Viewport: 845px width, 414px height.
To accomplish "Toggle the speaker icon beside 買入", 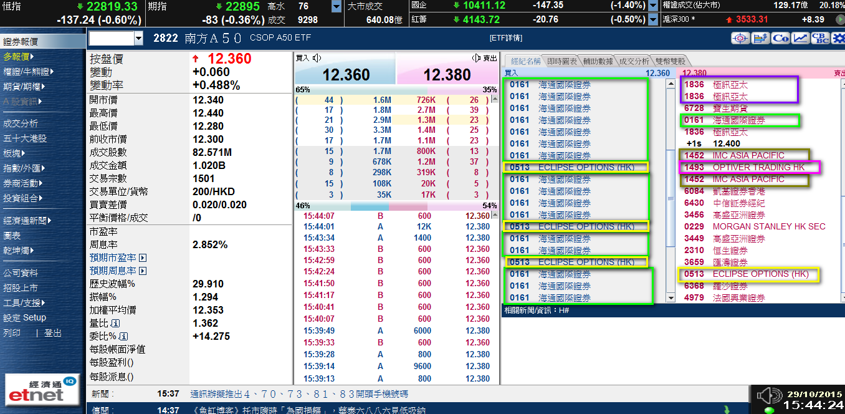I will (317, 58).
